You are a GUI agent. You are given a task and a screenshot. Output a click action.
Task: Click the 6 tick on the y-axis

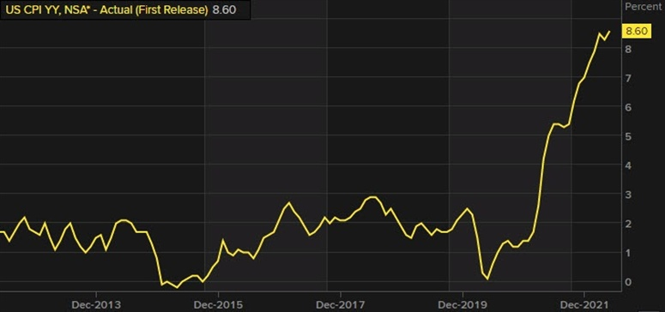[628, 108]
